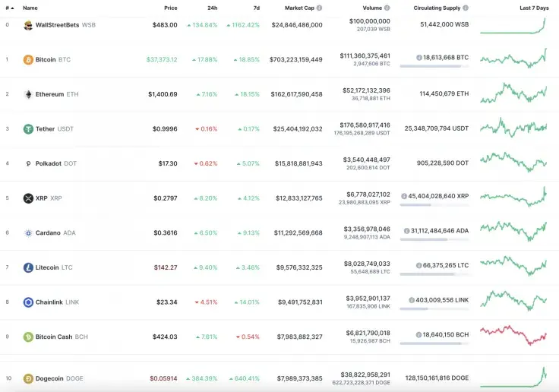Click the Bitcoin orange logo icon

coord(28,59)
